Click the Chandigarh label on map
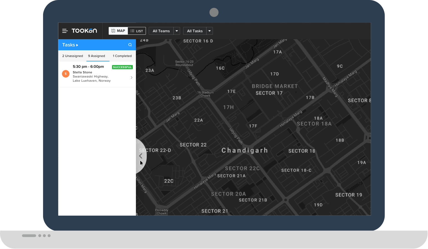Image resolution: width=428 pixels, height=249 pixels. [x=245, y=150]
